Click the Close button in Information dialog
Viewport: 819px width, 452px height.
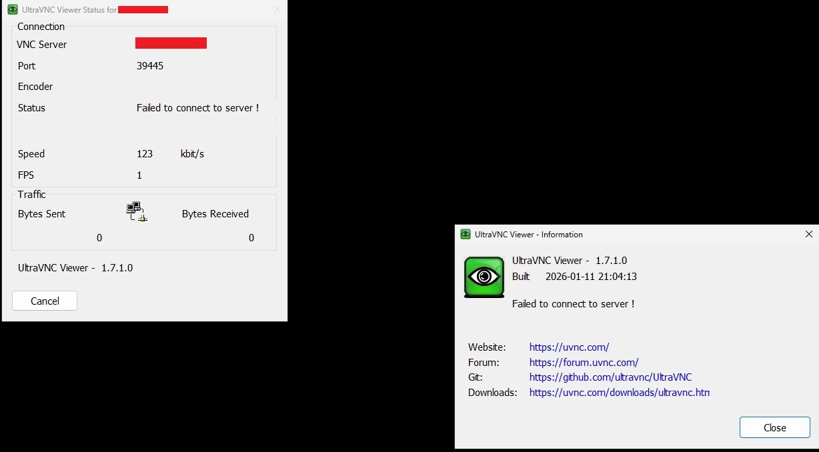(774, 427)
